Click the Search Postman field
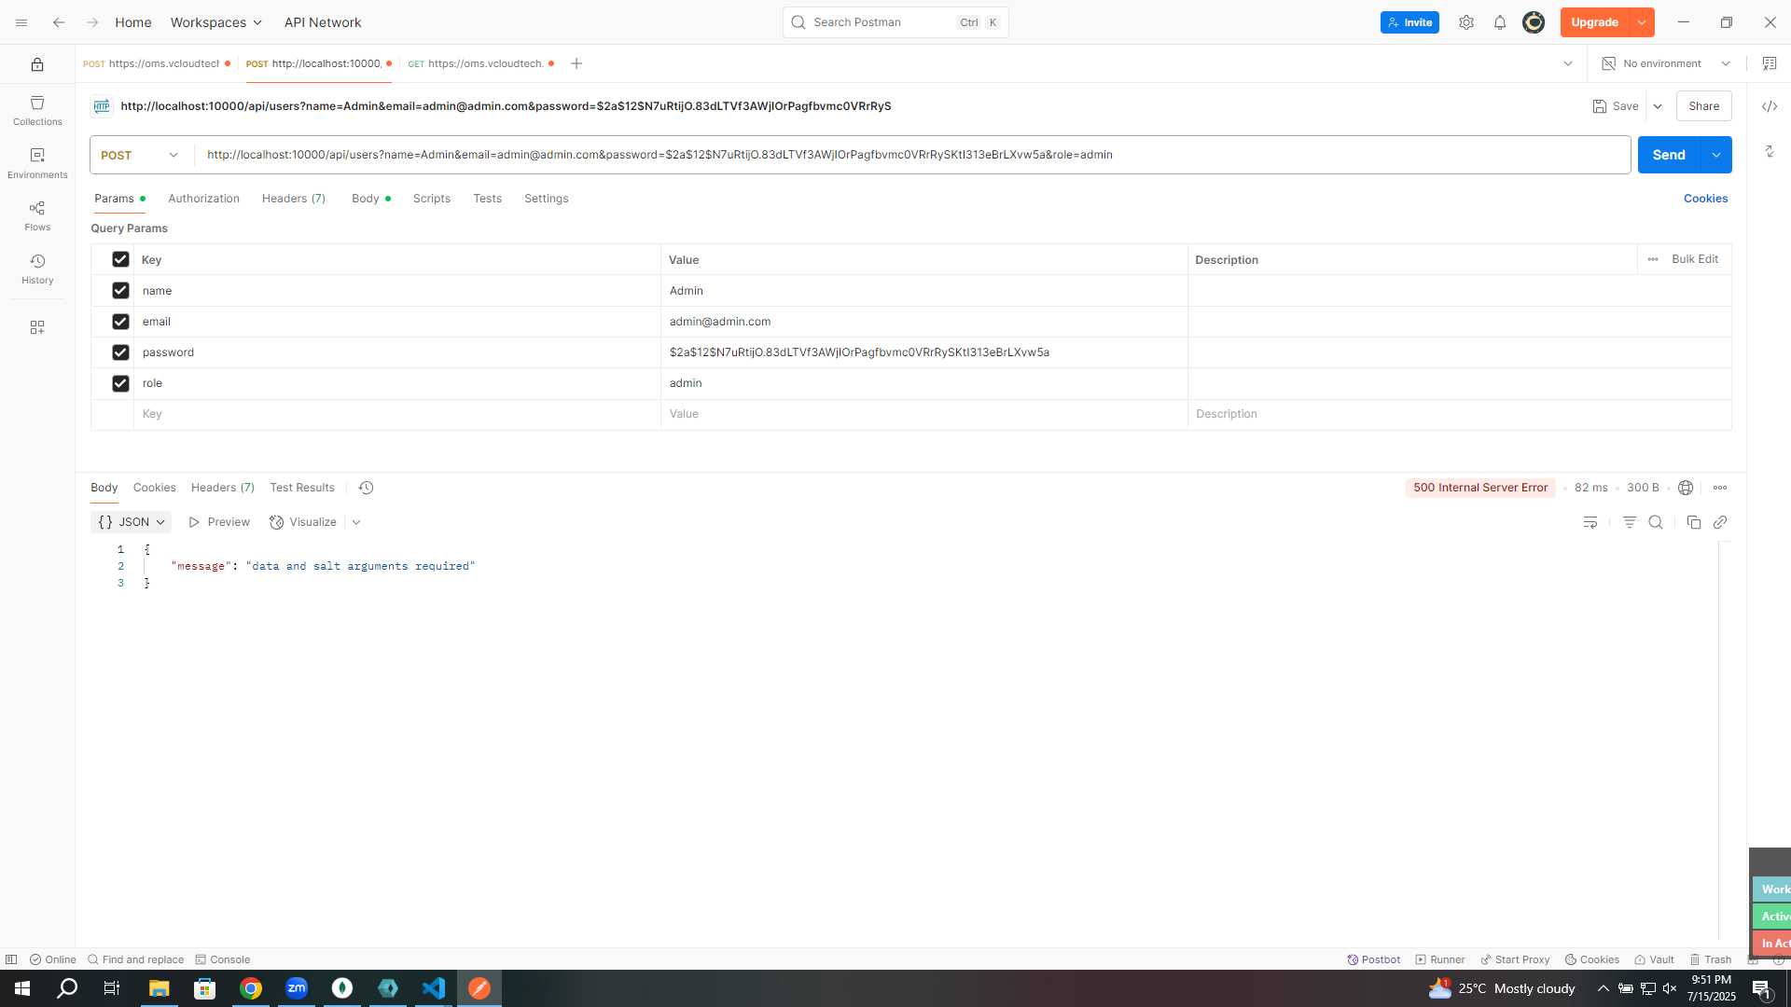The width and height of the screenshot is (1791, 1007). [895, 22]
